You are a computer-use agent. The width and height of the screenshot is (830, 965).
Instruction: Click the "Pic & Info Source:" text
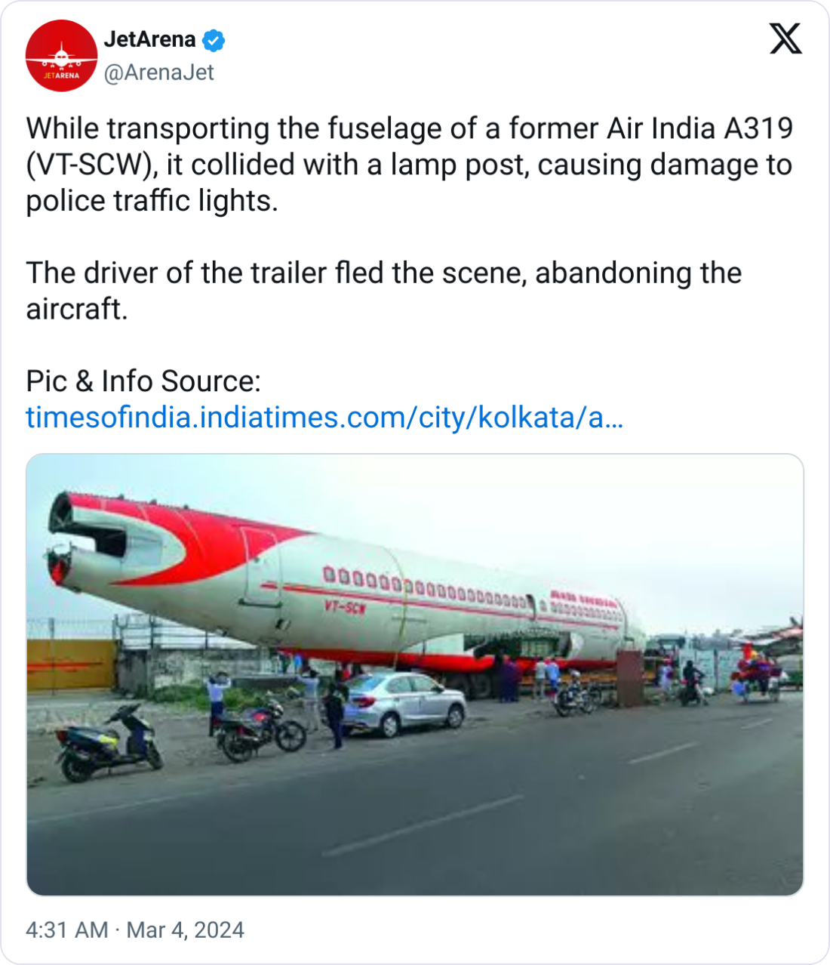coord(143,381)
